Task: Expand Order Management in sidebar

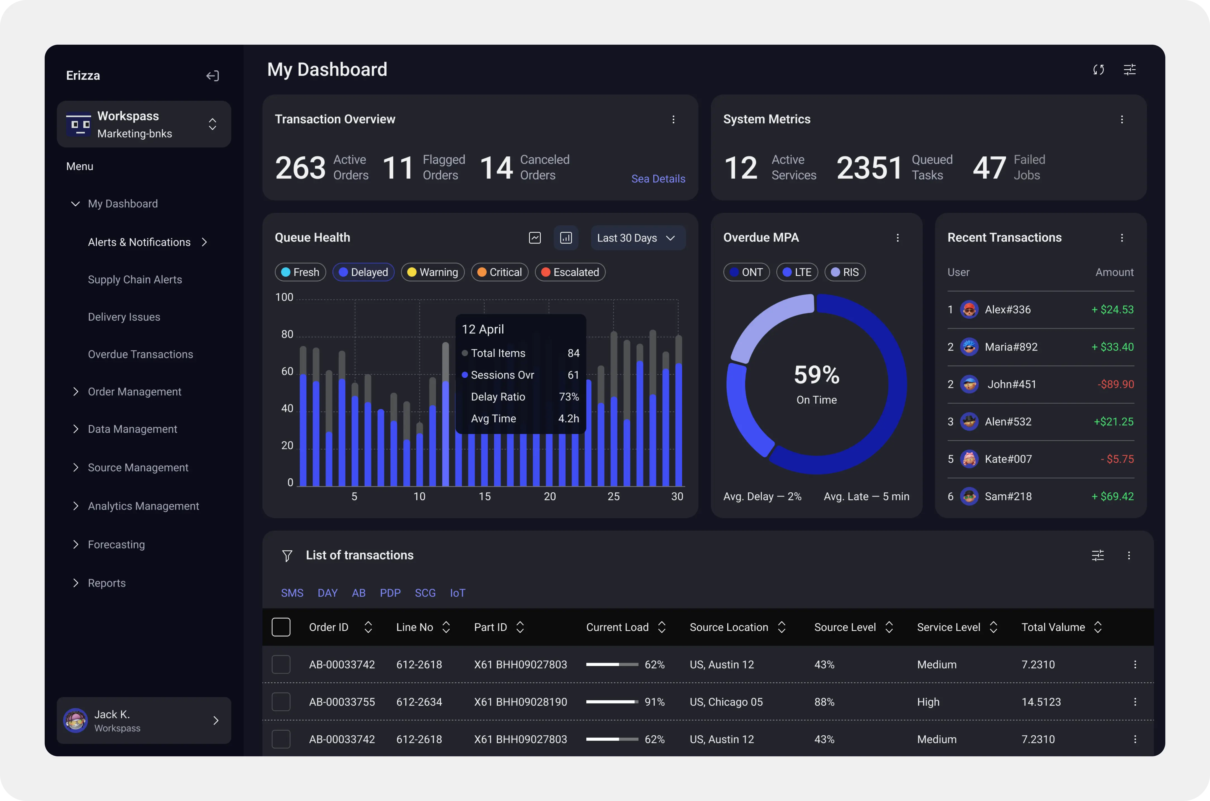Action: (76, 392)
